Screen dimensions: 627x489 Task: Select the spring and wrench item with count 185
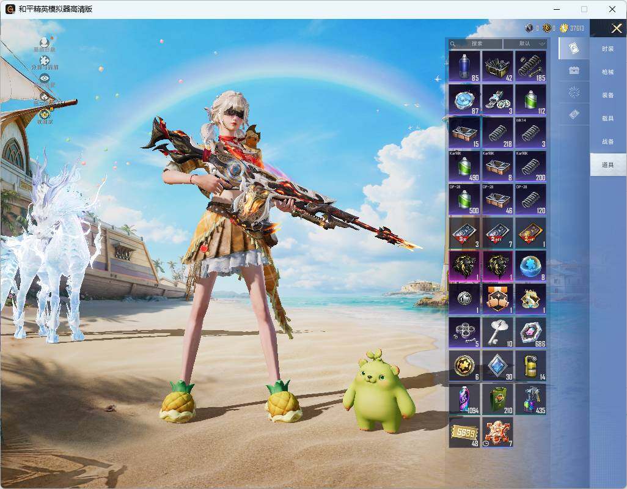[530, 67]
